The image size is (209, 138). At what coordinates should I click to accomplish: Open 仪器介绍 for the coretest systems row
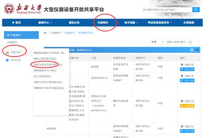point(187,101)
